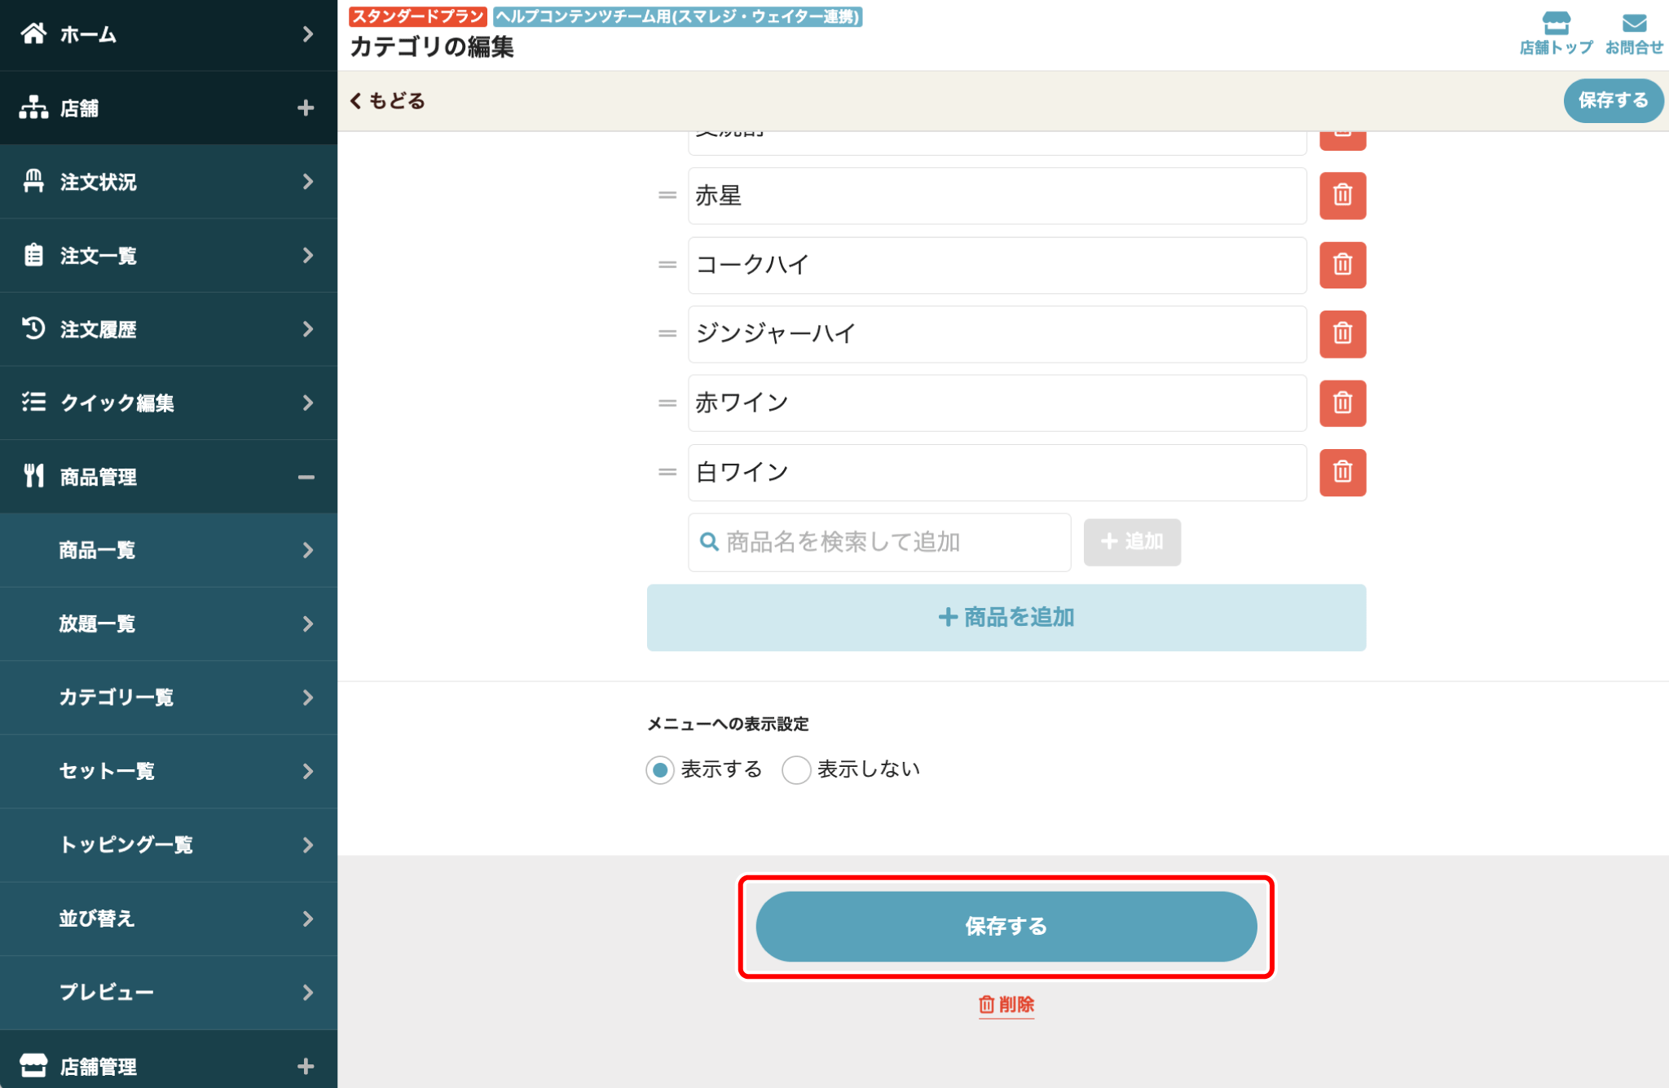The height and width of the screenshot is (1088, 1669).
Task: Click trash icon next to ジンジャーハイ
Action: click(x=1342, y=334)
